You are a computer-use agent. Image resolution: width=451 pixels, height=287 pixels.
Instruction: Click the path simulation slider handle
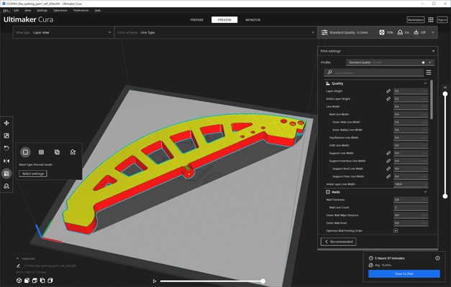click(x=263, y=281)
